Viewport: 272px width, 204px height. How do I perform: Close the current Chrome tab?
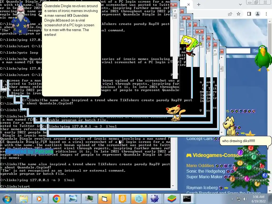[x=189, y=5]
